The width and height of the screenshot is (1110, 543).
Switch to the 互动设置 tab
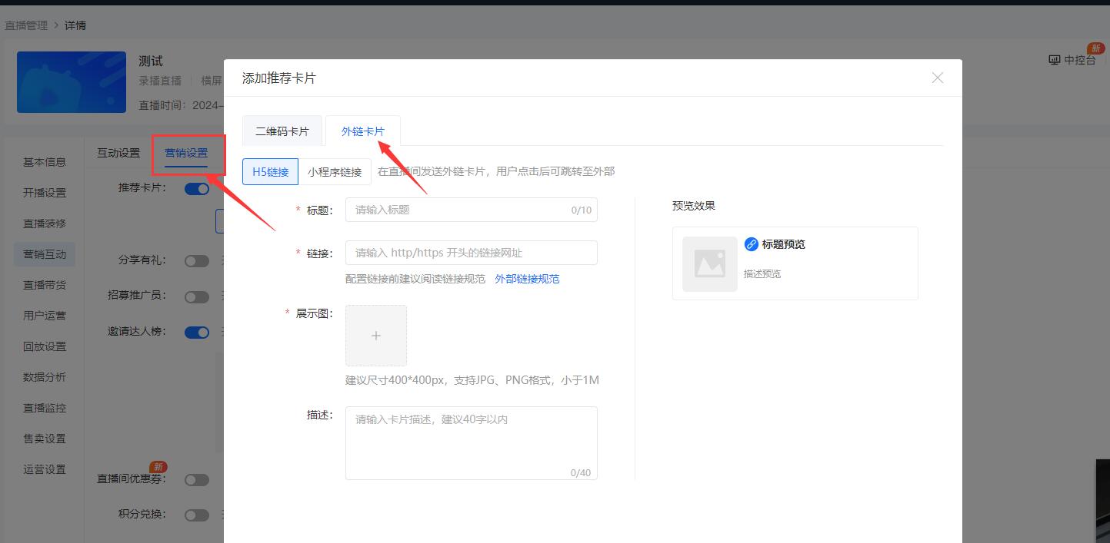point(117,153)
